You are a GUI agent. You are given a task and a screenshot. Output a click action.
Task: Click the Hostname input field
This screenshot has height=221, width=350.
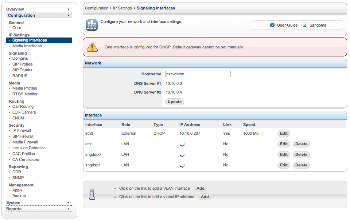[x=198, y=74]
